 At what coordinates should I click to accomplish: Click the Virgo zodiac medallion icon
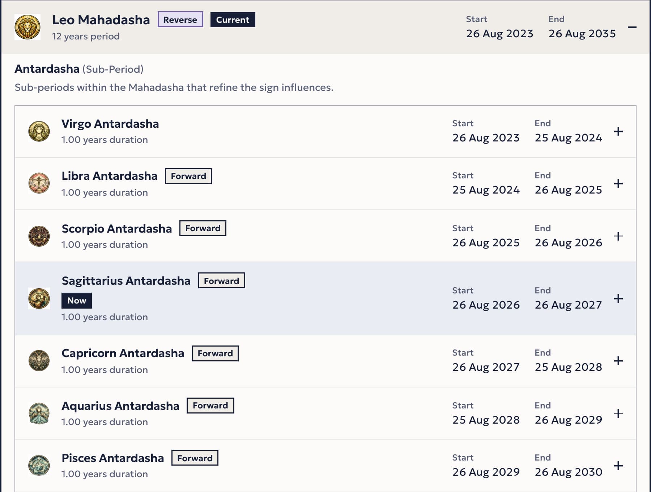coord(39,131)
